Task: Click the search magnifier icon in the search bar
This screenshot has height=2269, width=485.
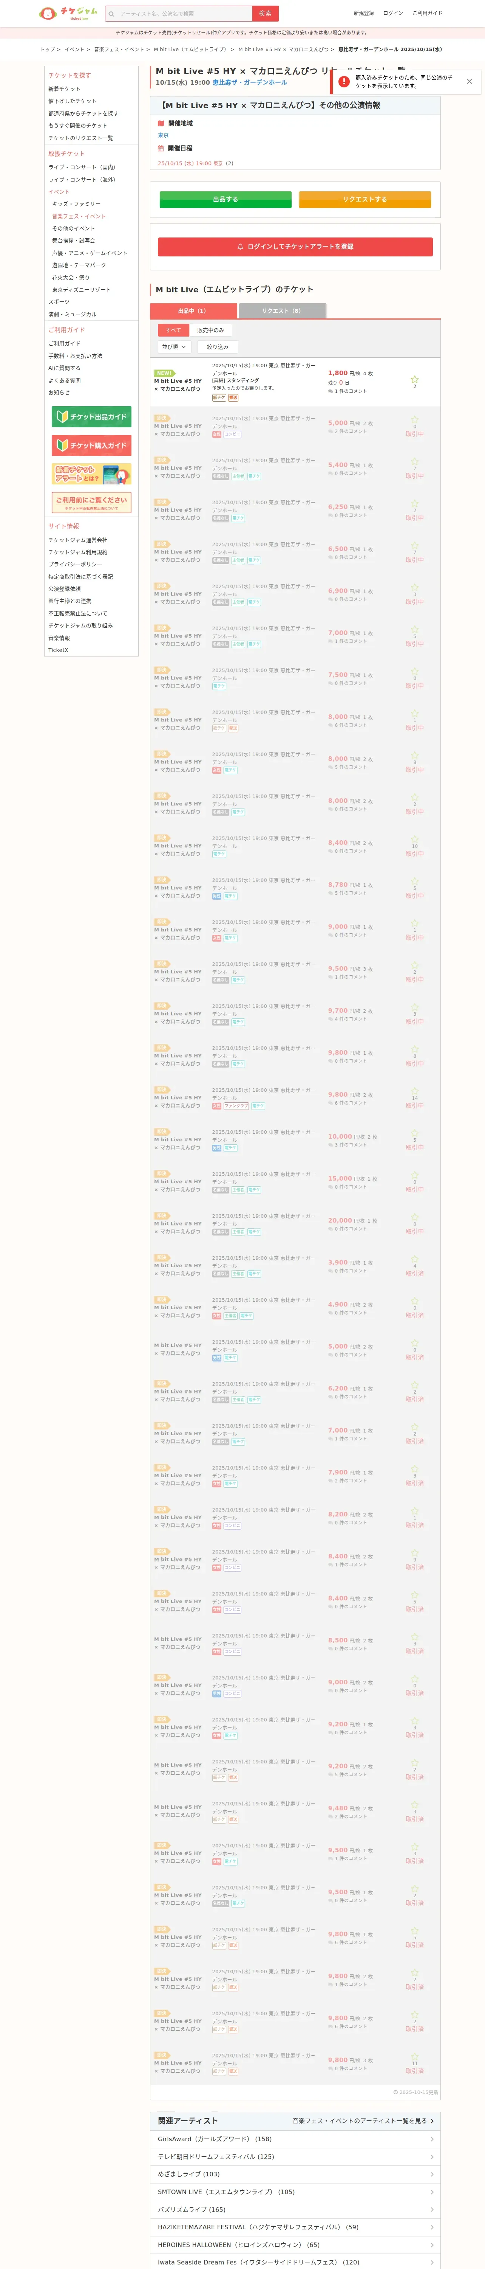Action: pos(112,14)
